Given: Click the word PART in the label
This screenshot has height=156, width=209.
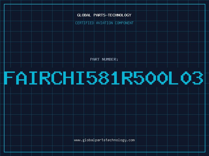Looking at the screenshot, I should (95, 59).
